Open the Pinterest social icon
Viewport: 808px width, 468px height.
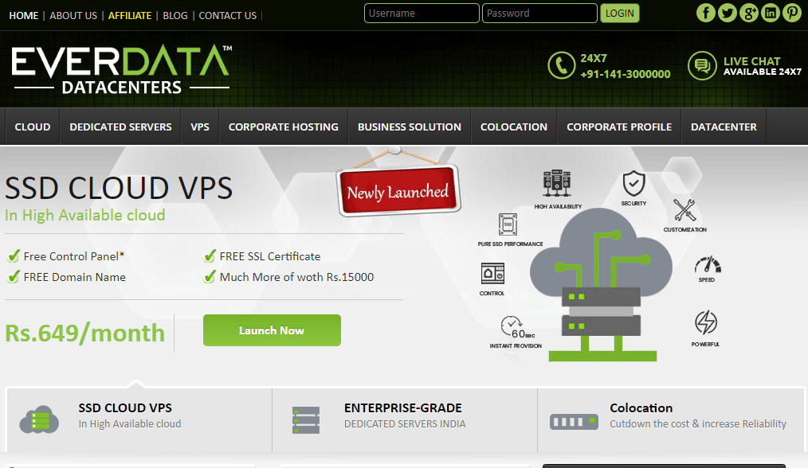point(792,13)
